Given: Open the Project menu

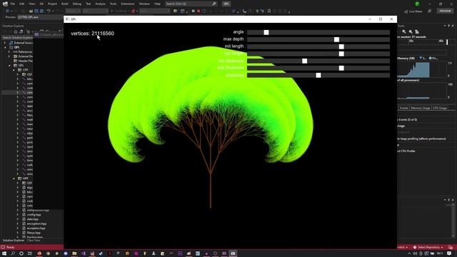Looking at the screenshot, I should pyautogui.click(x=52, y=4).
